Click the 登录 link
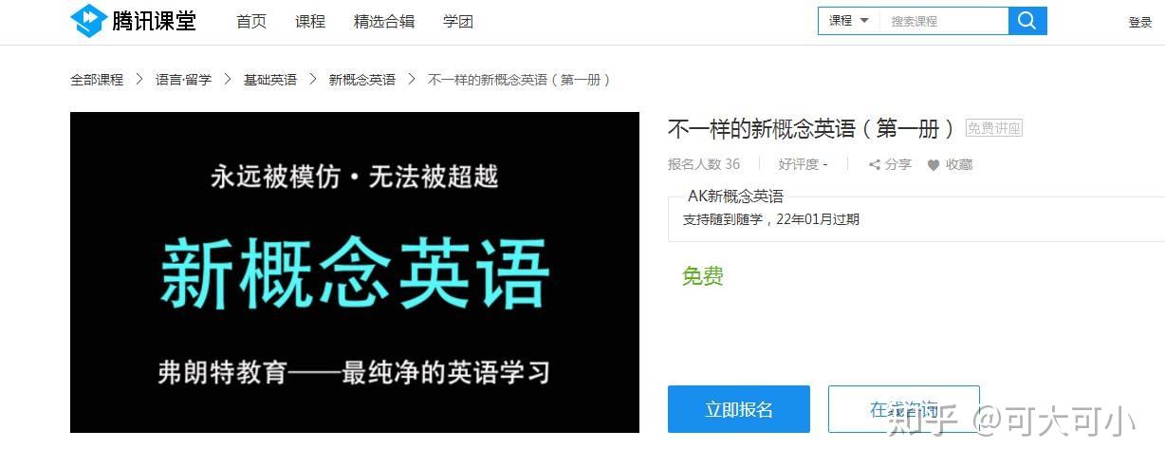Image resolution: width=1165 pixels, height=468 pixels. (1140, 23)
